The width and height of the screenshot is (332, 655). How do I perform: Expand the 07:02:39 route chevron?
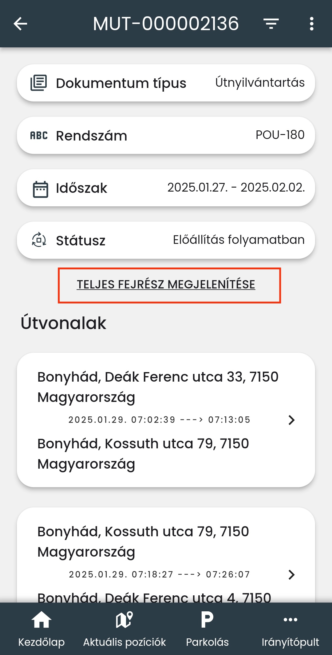(x=291, y=420)
